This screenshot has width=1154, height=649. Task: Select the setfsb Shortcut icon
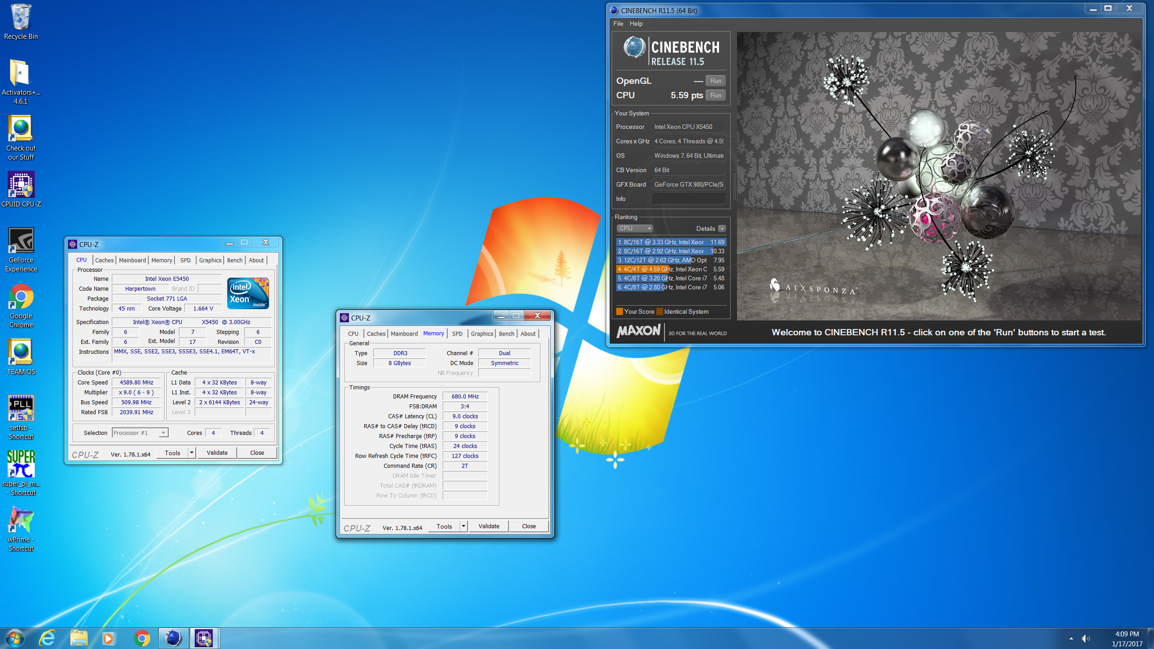click(21, 418)
